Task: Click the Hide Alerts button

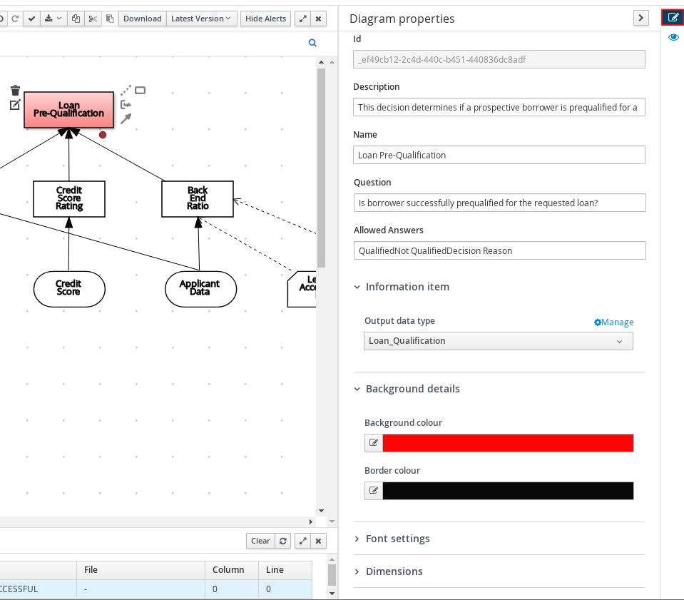Action: pyautogui.click(x=265, y=19)
